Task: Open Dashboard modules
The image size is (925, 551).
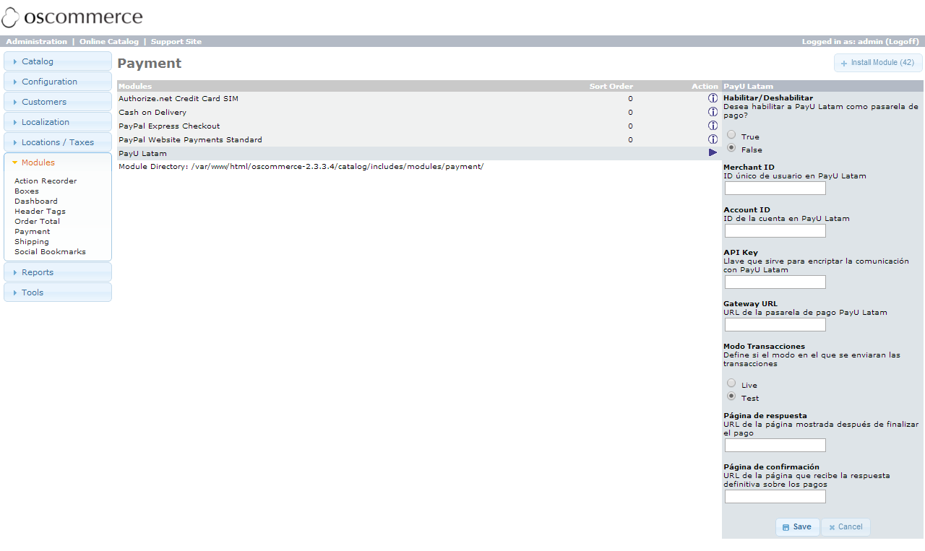Action: tap(36, 201)
